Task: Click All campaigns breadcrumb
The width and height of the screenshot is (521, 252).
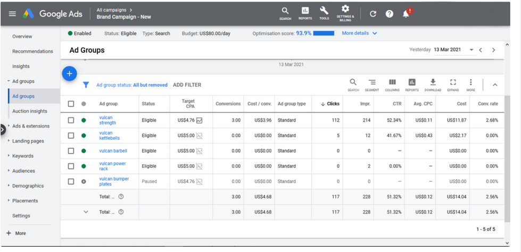Action: point(112,10)
